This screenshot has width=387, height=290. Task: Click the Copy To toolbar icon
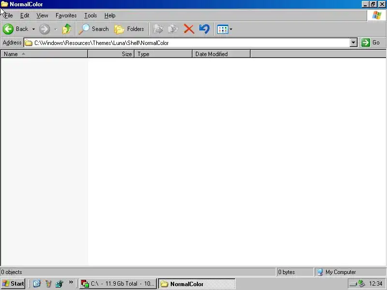[173, 29]
